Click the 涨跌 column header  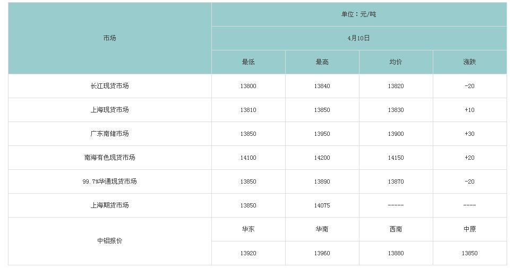pyautogui.click(x=469, y=62)
